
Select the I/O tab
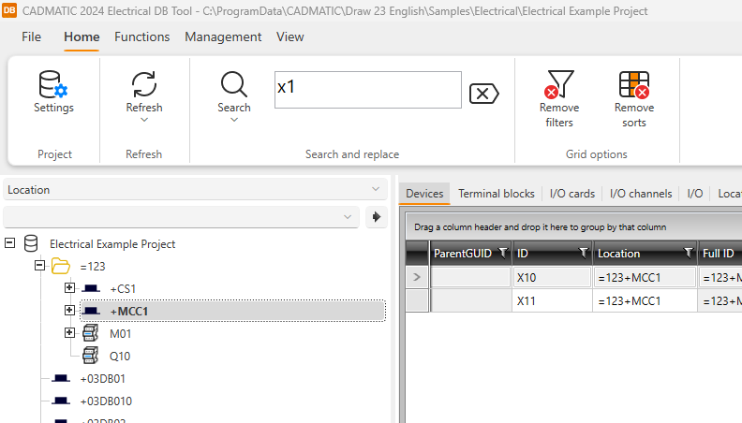tap(694, 194)
